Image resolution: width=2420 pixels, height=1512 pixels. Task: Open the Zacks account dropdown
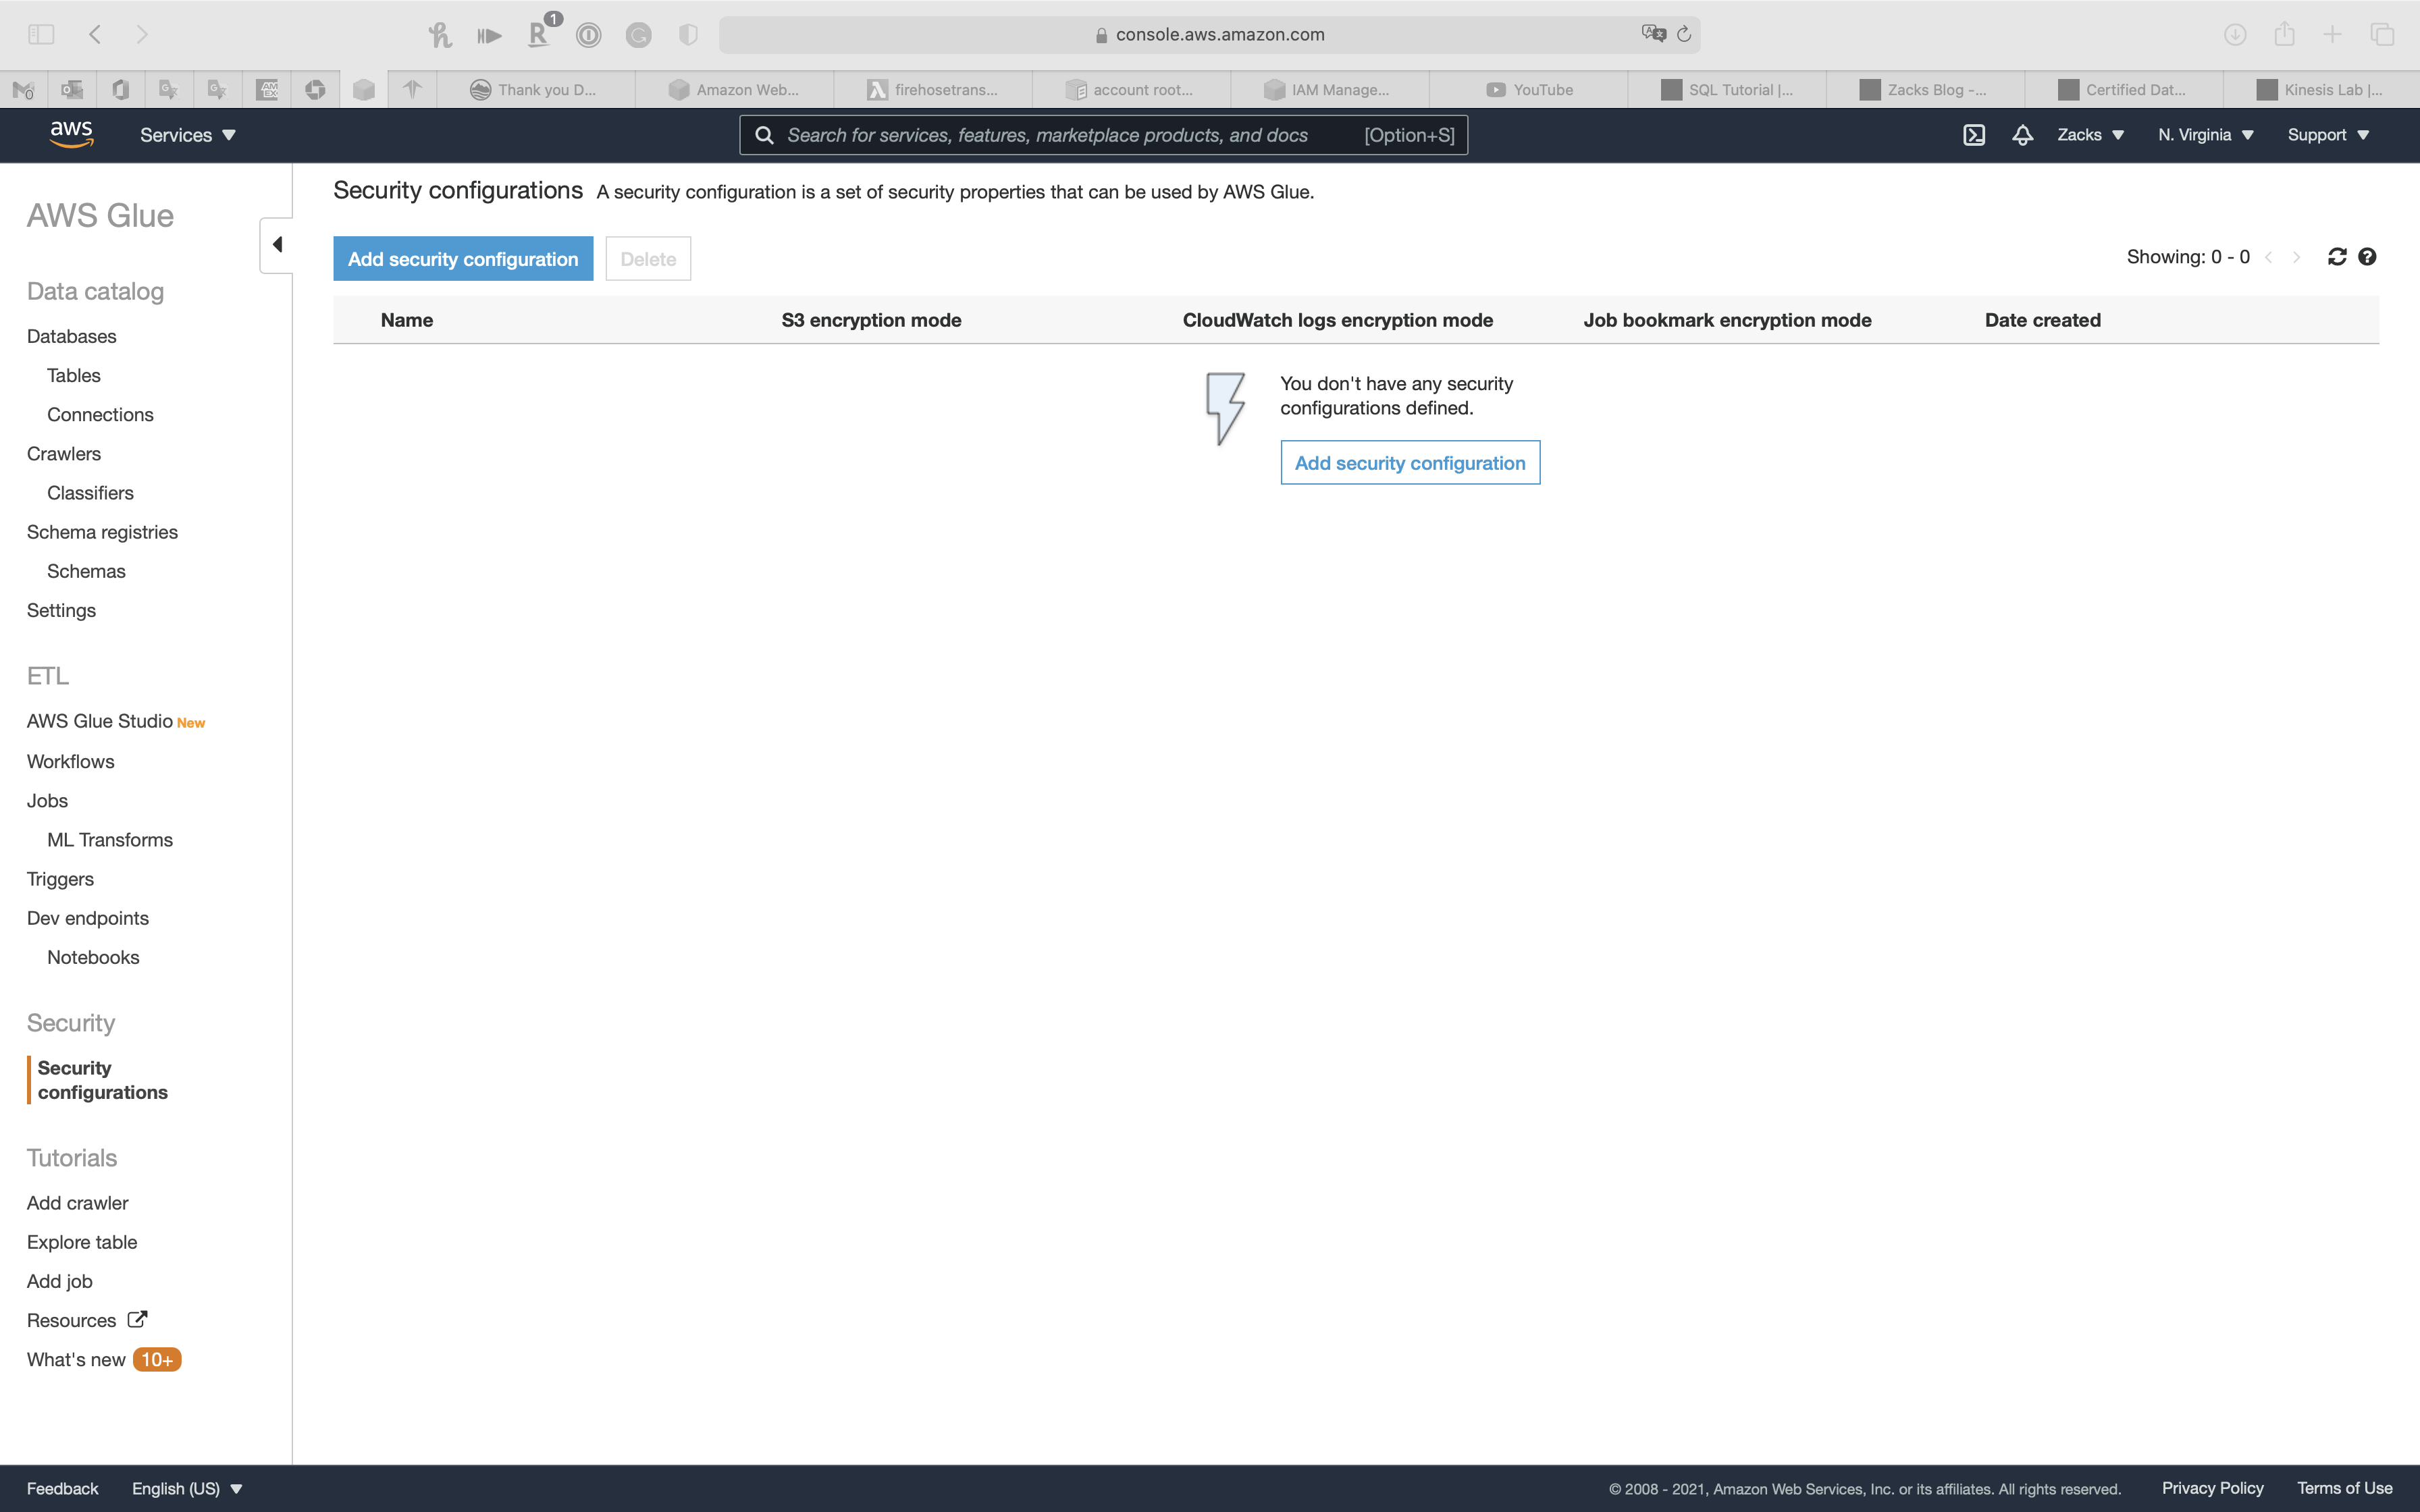click(x=2090, y=135)
